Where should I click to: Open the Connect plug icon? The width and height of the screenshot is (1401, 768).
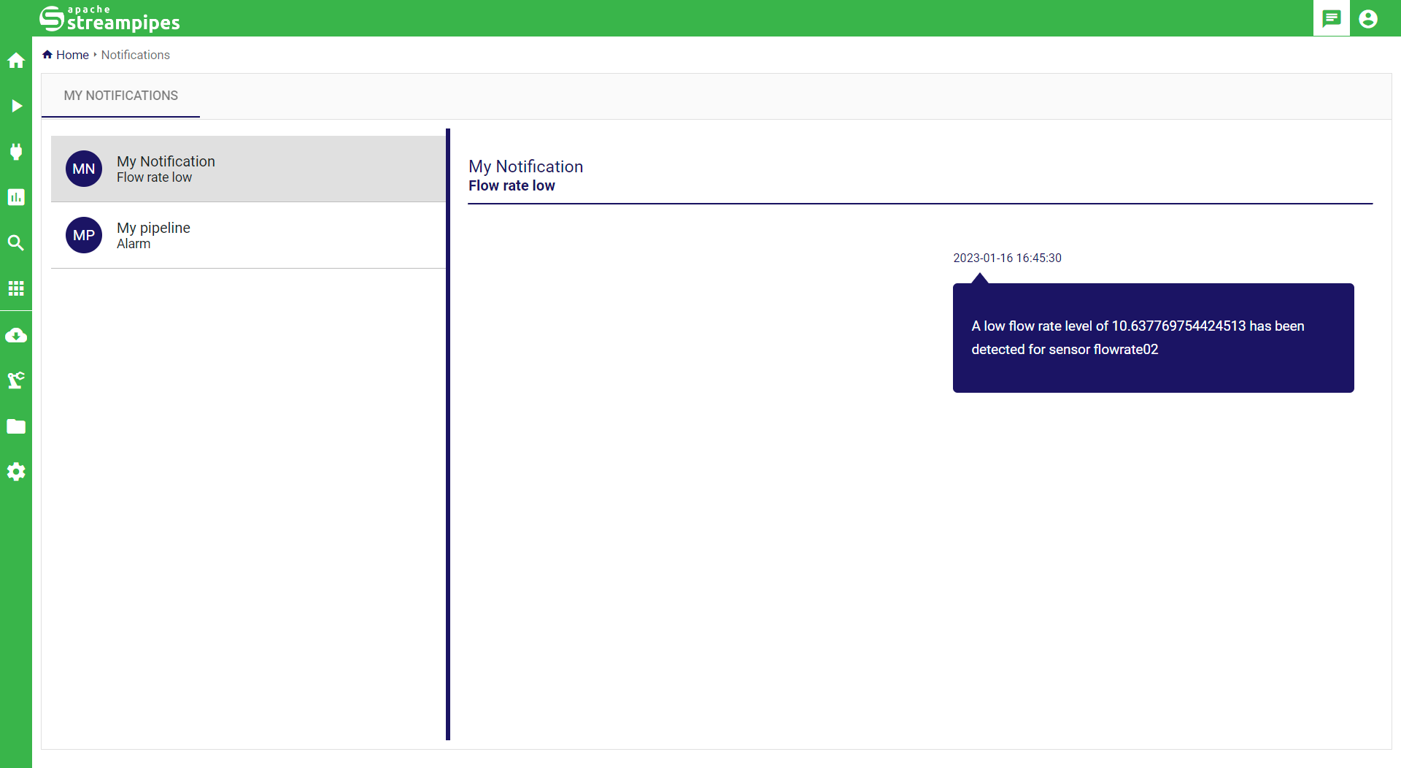(16, 152)
